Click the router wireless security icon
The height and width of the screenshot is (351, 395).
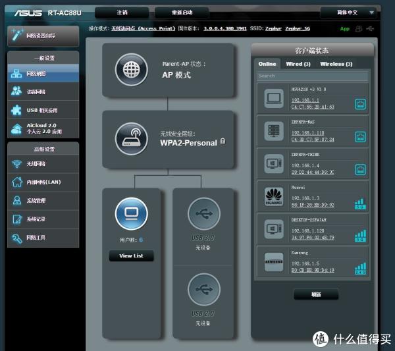[x=132, y=138]
